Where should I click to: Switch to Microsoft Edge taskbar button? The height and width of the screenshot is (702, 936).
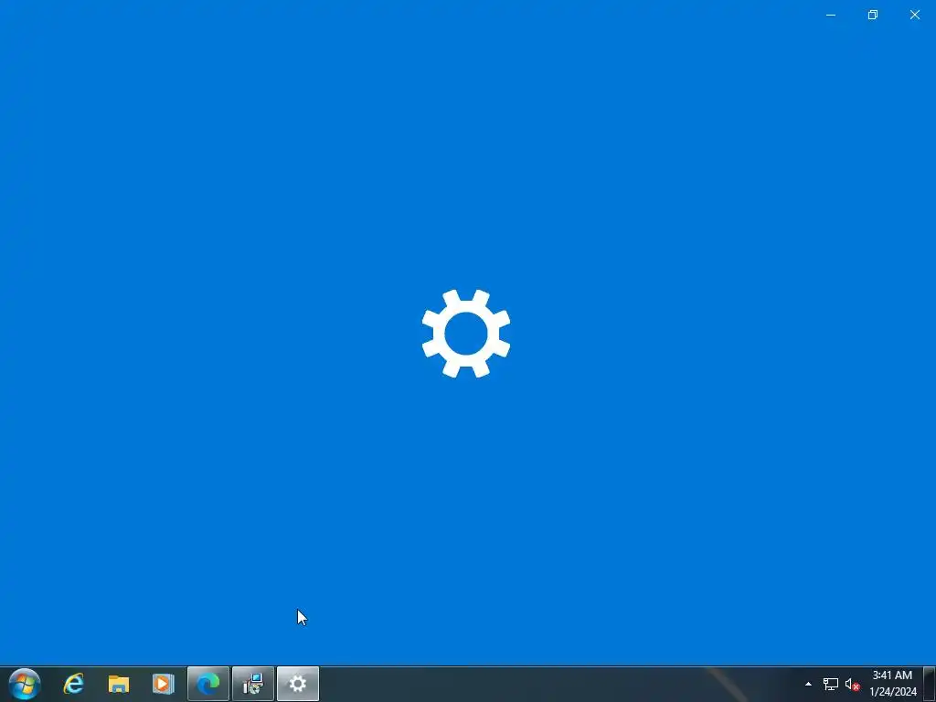pyautogui.click(x=208, y=684)
